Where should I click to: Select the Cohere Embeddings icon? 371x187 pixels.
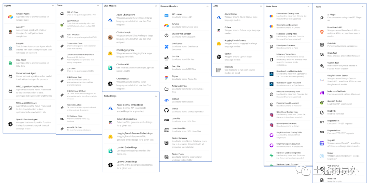110,122
